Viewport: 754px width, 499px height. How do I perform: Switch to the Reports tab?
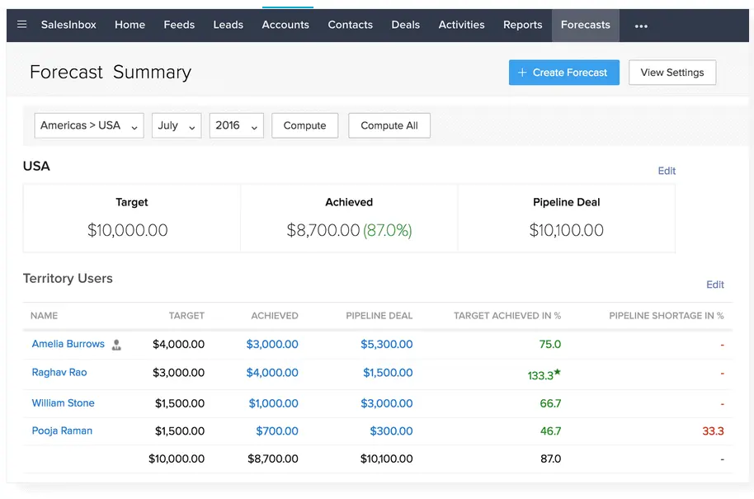click(x=522, y=25)
